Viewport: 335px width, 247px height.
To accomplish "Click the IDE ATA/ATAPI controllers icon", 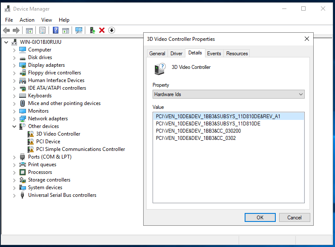I will (x=23, y=88).
